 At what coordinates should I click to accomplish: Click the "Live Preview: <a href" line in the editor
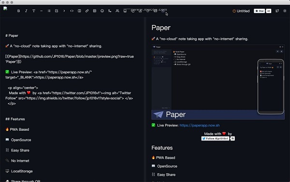49,75
